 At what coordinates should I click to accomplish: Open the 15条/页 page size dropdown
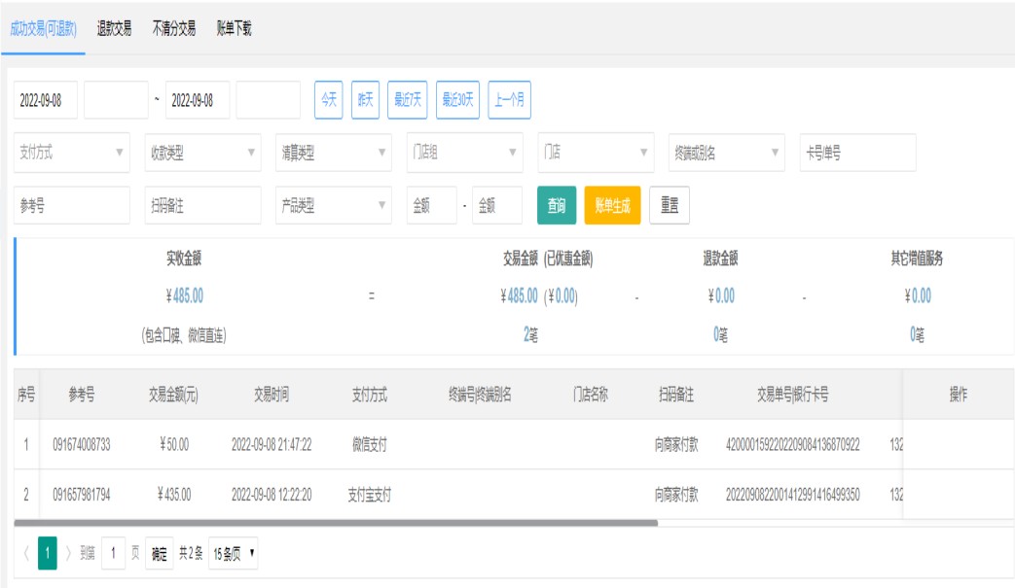coord(233,553)
